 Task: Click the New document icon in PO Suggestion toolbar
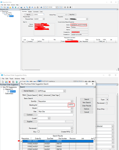pyautogui.click(x=3, y=82)
